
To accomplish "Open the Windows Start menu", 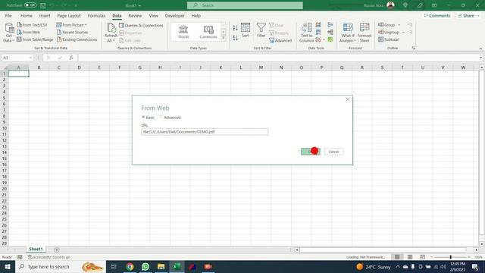I will point(7,266).
